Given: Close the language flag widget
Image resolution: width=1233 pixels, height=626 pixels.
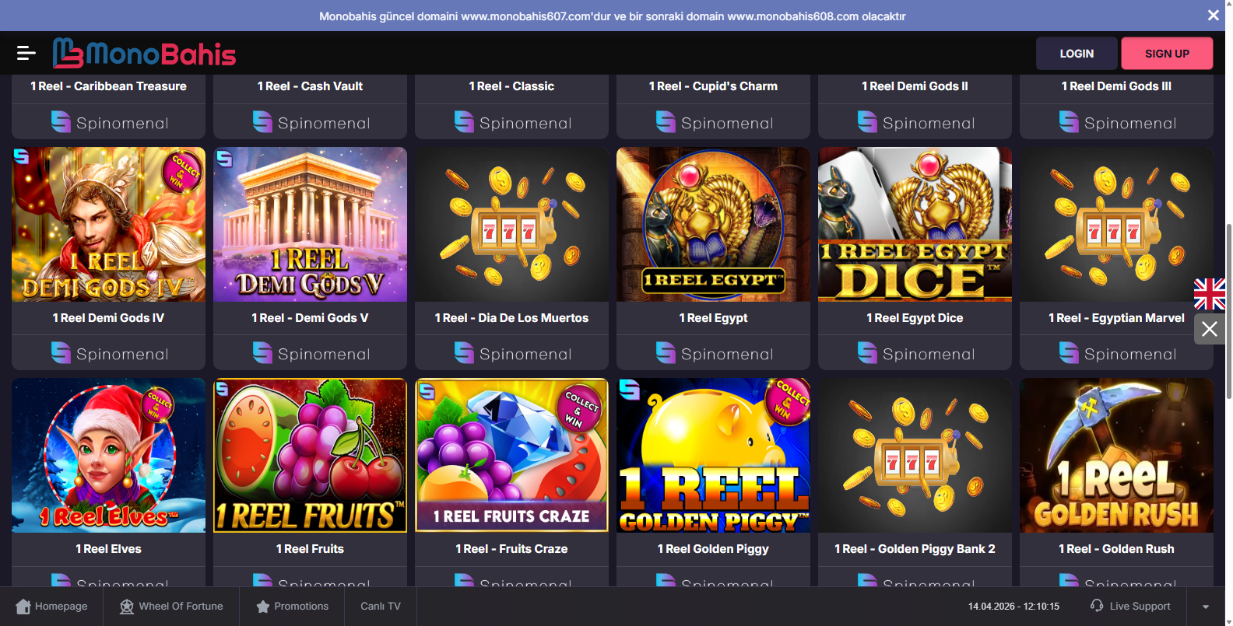Looking at the screenshot, I should (x=1210, y=330).
